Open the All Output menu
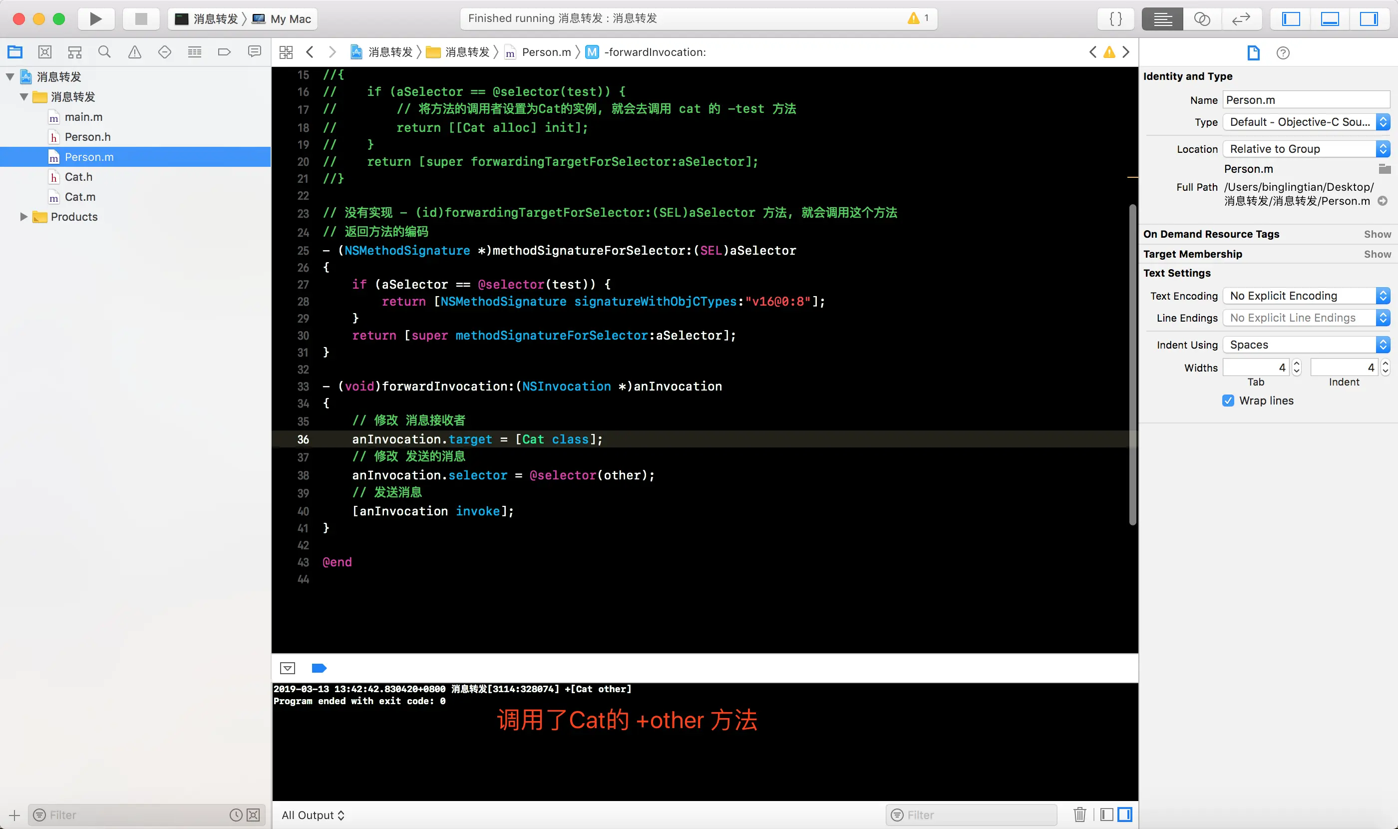The height and width of the screenshot is (829, 1398). click(x=313, y=815)
